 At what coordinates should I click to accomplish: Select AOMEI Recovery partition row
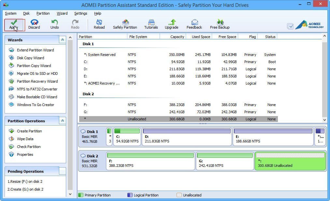(x=179, y=83)
